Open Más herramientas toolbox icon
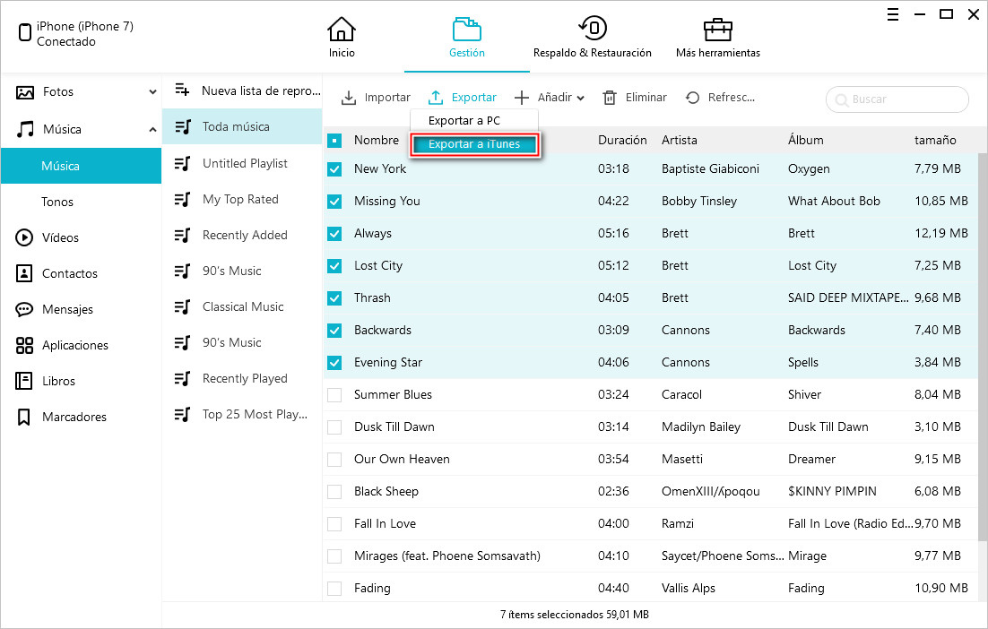Screen dimensions: 988x629 (717, 29)
